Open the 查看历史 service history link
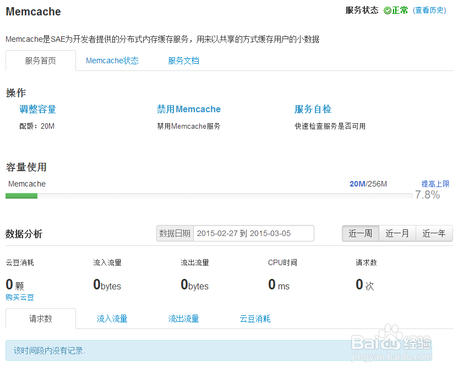 click(x=429, y=10)
